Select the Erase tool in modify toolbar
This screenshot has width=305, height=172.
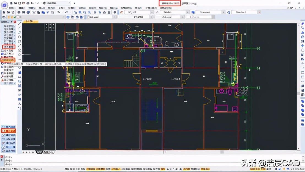303,24
